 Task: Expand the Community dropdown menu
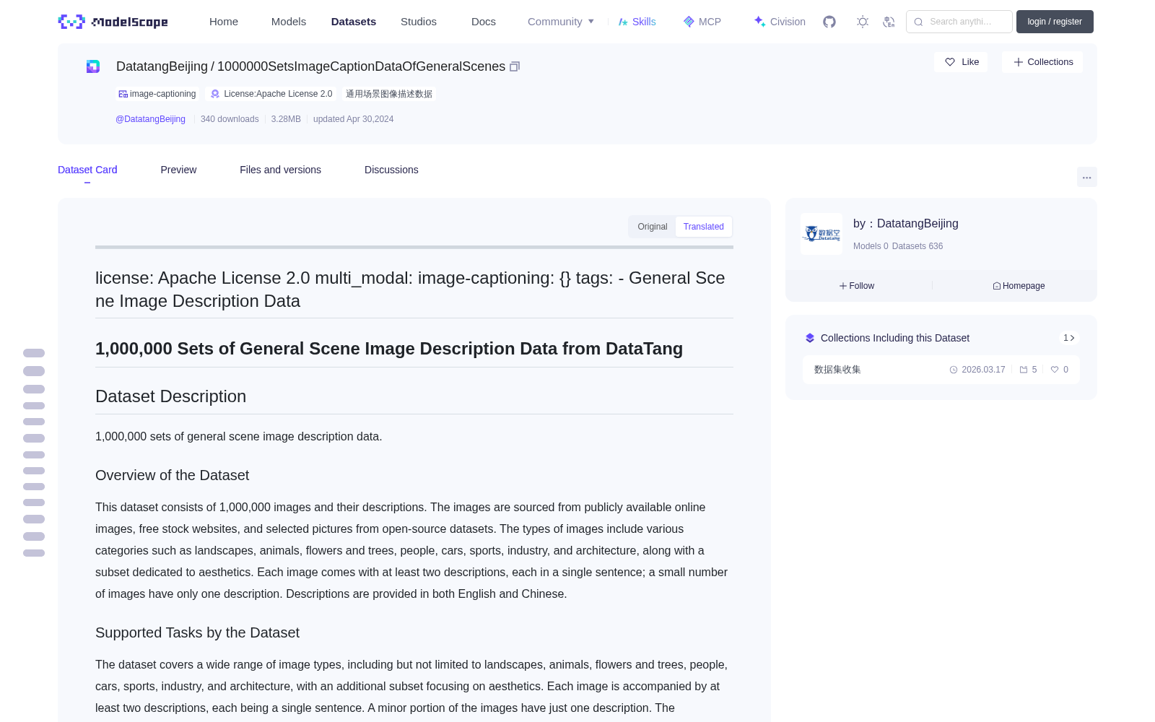[x=561, y=22]
